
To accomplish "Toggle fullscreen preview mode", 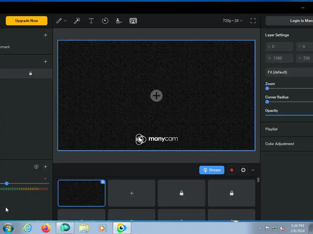I will coord(253,21).
